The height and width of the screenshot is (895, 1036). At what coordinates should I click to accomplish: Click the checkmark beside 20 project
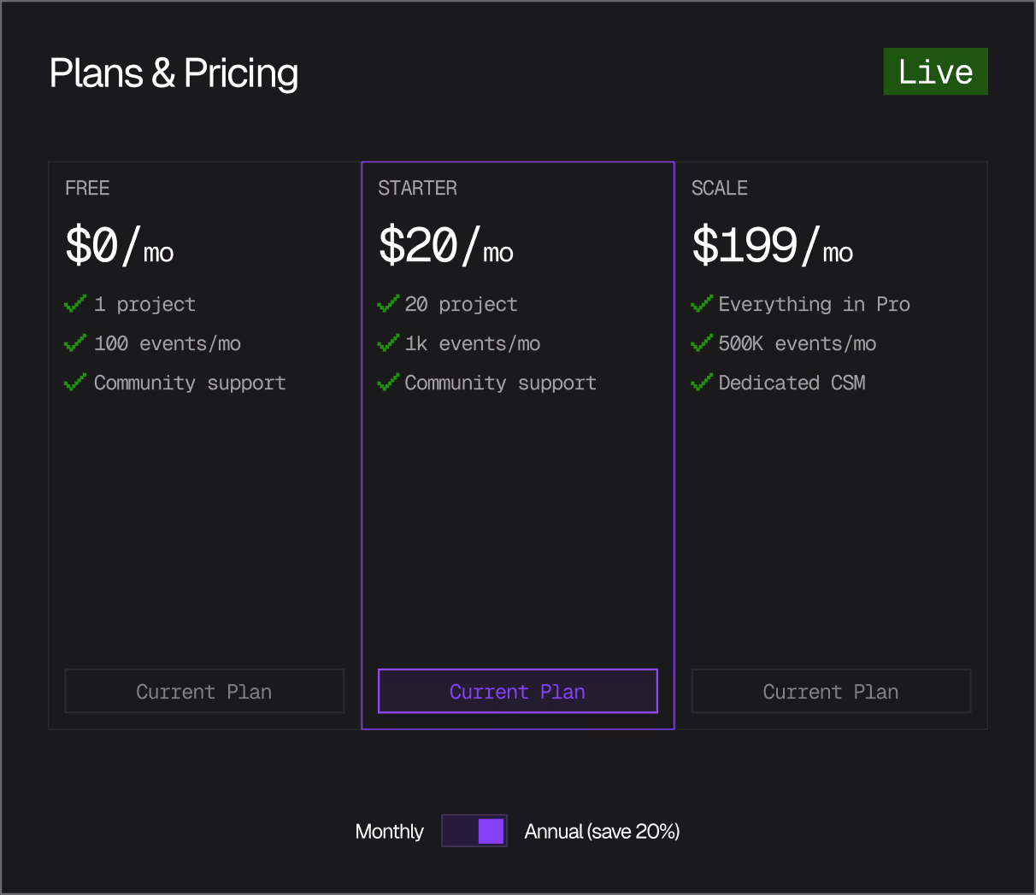(388, 304)
